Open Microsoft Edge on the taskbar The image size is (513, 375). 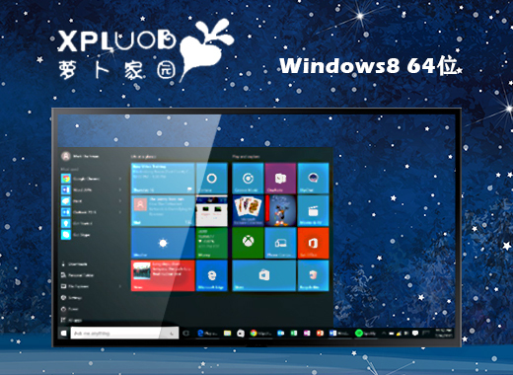point(207,334)
